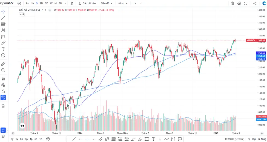This screenshot has height=142, width=267.
Task: Toggle stay in drawing mode
Action: (3, 85)
